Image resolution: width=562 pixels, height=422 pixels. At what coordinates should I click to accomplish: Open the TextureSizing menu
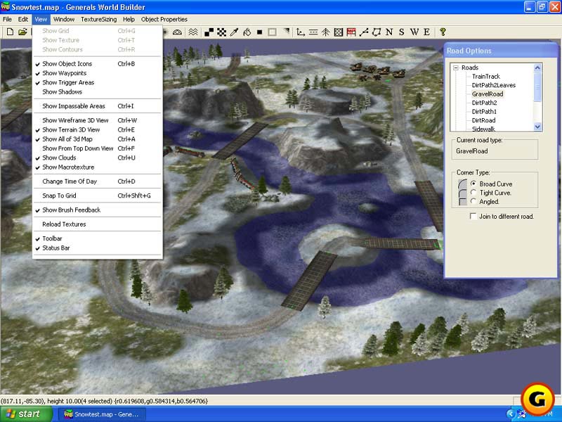click(99, 20)
